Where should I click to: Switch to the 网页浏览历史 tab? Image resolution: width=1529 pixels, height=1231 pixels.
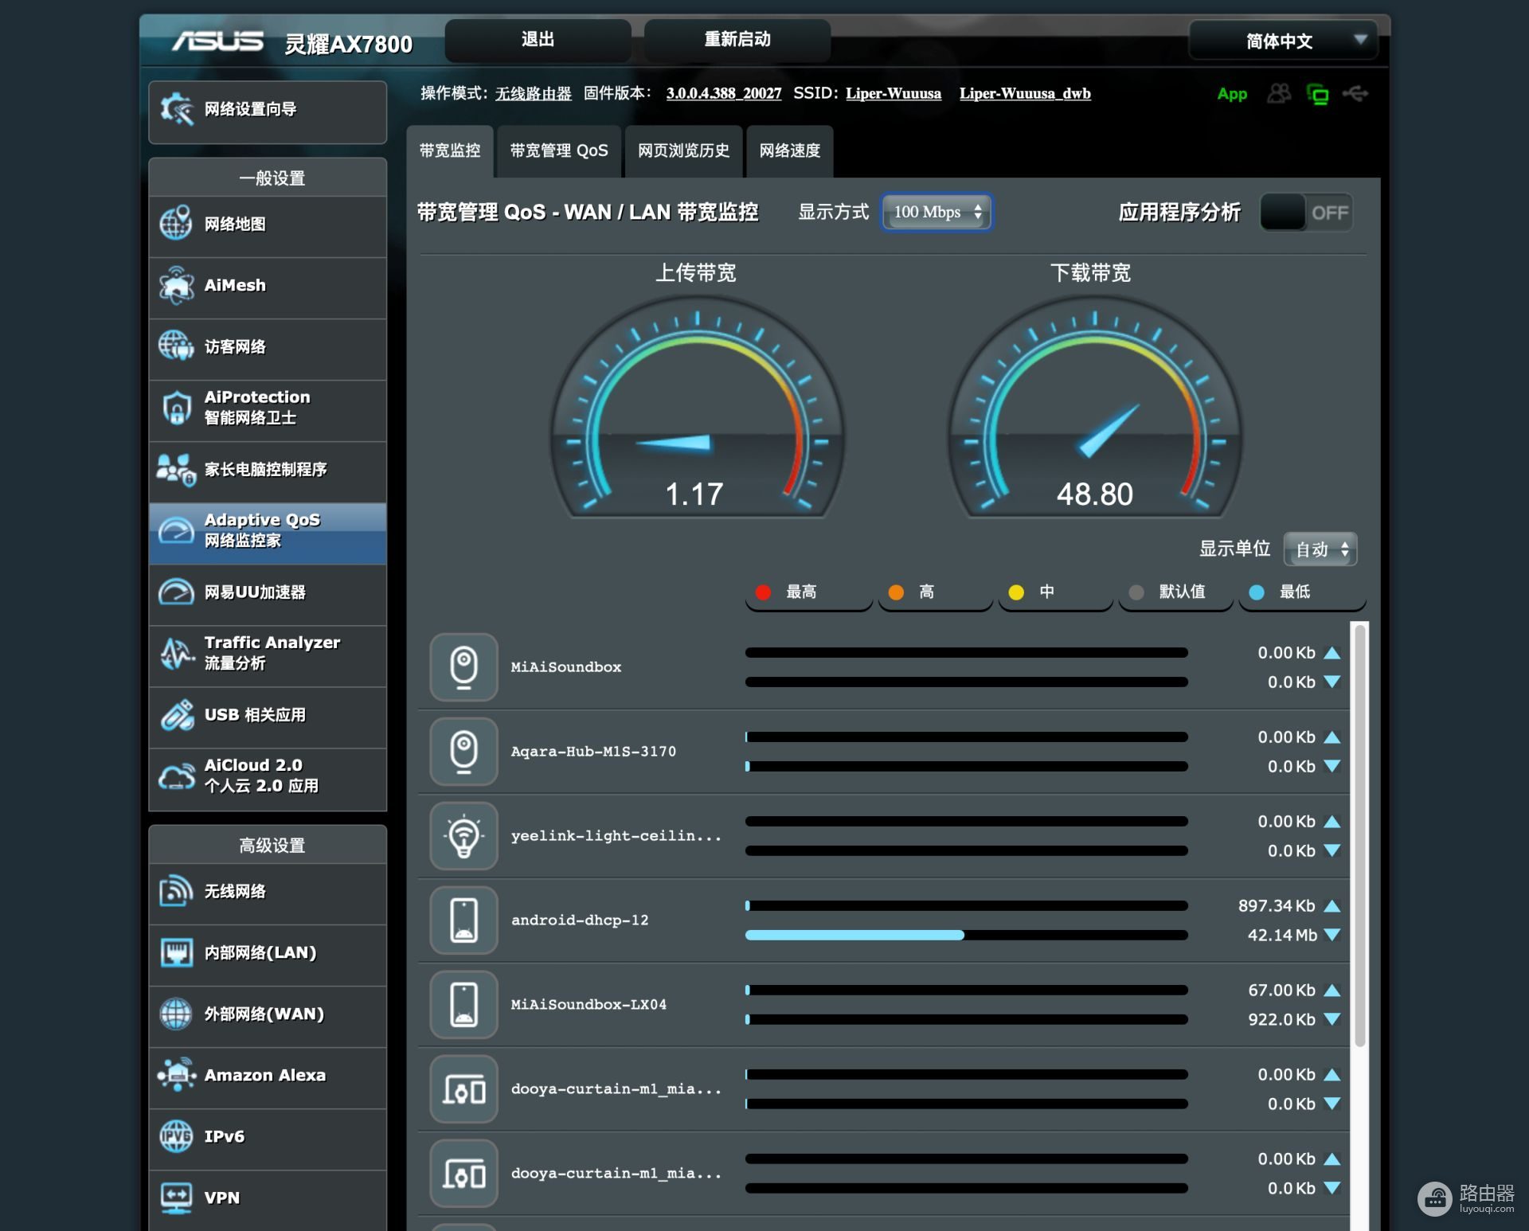click(683, 150)
